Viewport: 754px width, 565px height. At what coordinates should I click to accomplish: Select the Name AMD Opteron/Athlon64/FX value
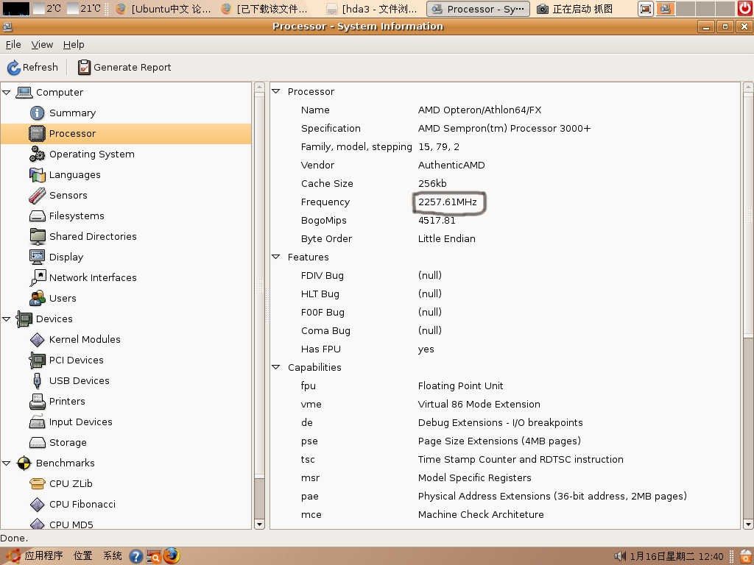coord(480,110)
